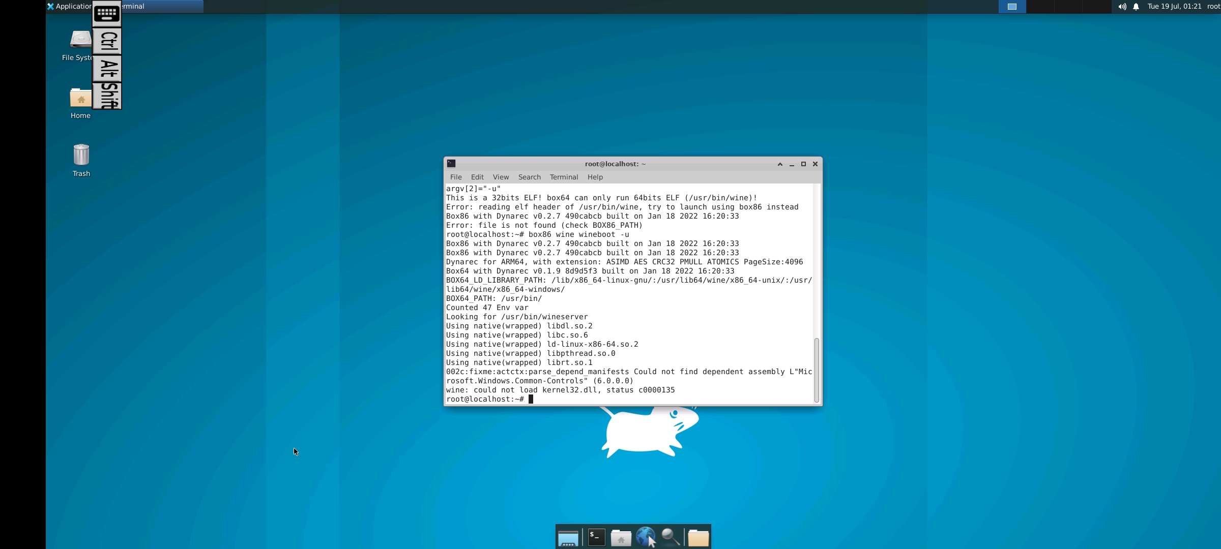The height and width of the screenshot is (549, 1221).
Task: Minimize the terminal window
Action: (x=792, y=164)
